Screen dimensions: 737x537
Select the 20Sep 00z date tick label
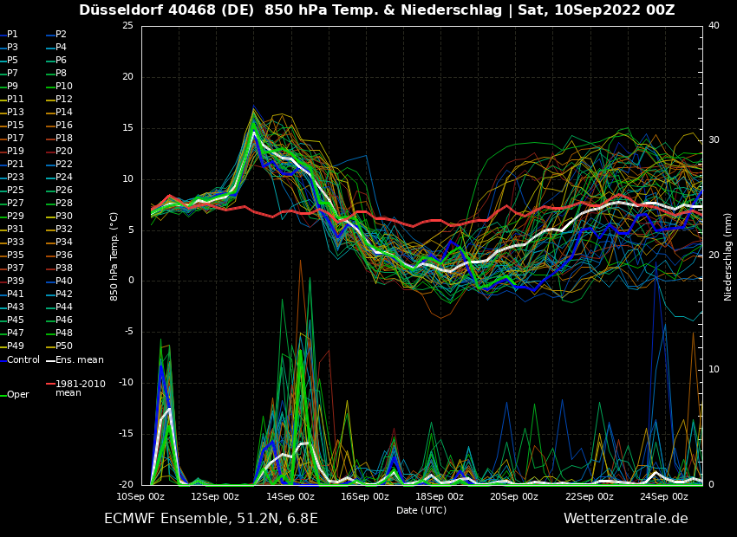click(514, 497)
